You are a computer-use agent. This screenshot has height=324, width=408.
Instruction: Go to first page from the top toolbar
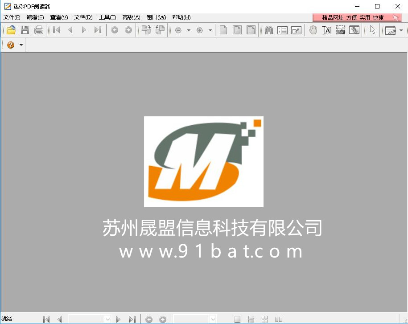(x=57, y=30)
